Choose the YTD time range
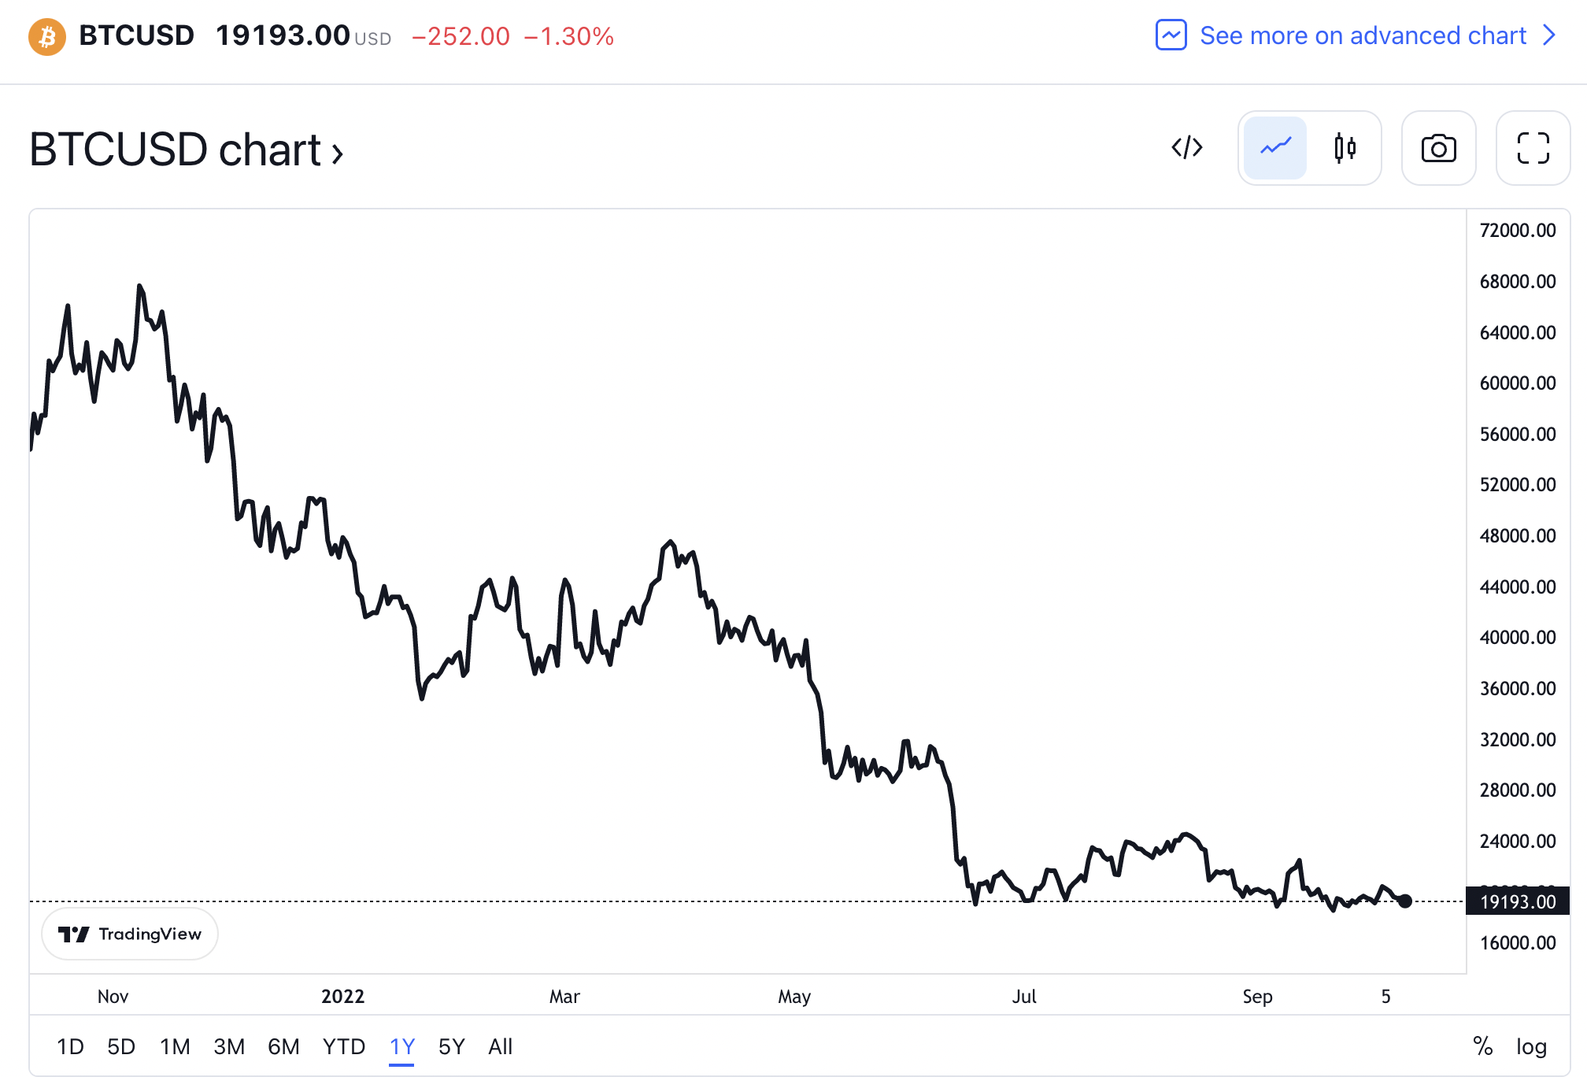 tap(343, 1046)
